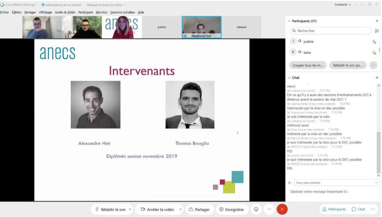Click the K avatar for kane
Image resolution: width=382 pixels, height=217 pixels.
(x=294, y=52)
